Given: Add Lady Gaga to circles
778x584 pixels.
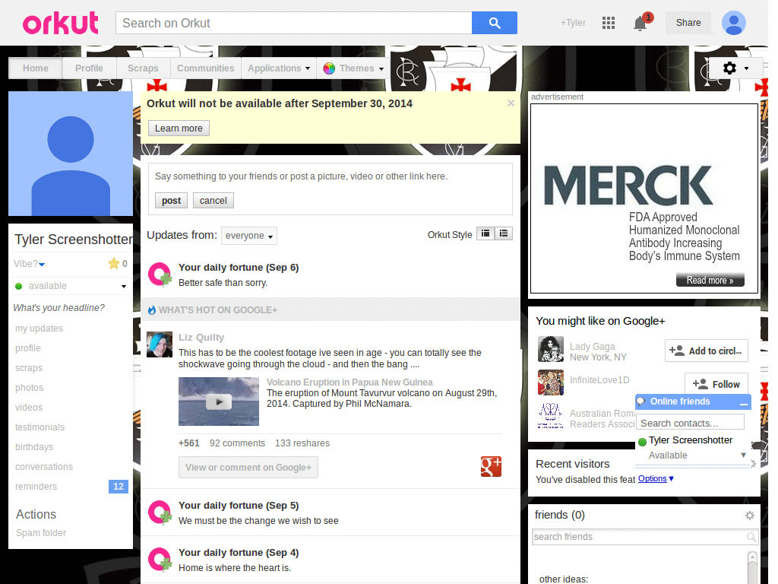Looking at the screenshot, I should point(706,351).
